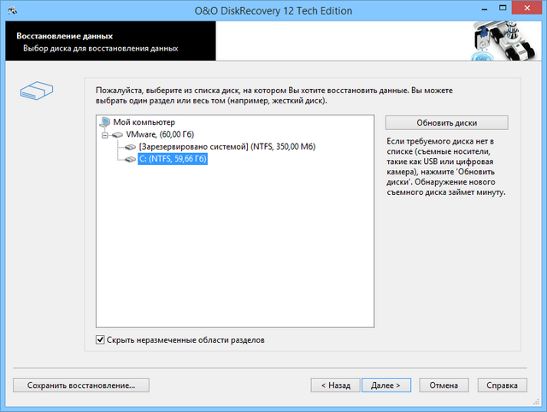Viewport: 547px width, 412px height.
Task: Collapse the VMware disk tree node
Action: point(104,135)
